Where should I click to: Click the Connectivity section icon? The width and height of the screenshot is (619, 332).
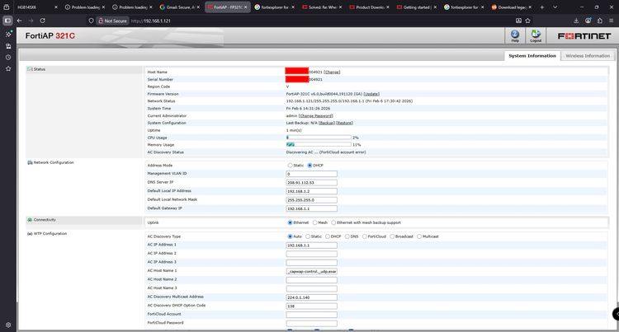click(x=30, y=220)
